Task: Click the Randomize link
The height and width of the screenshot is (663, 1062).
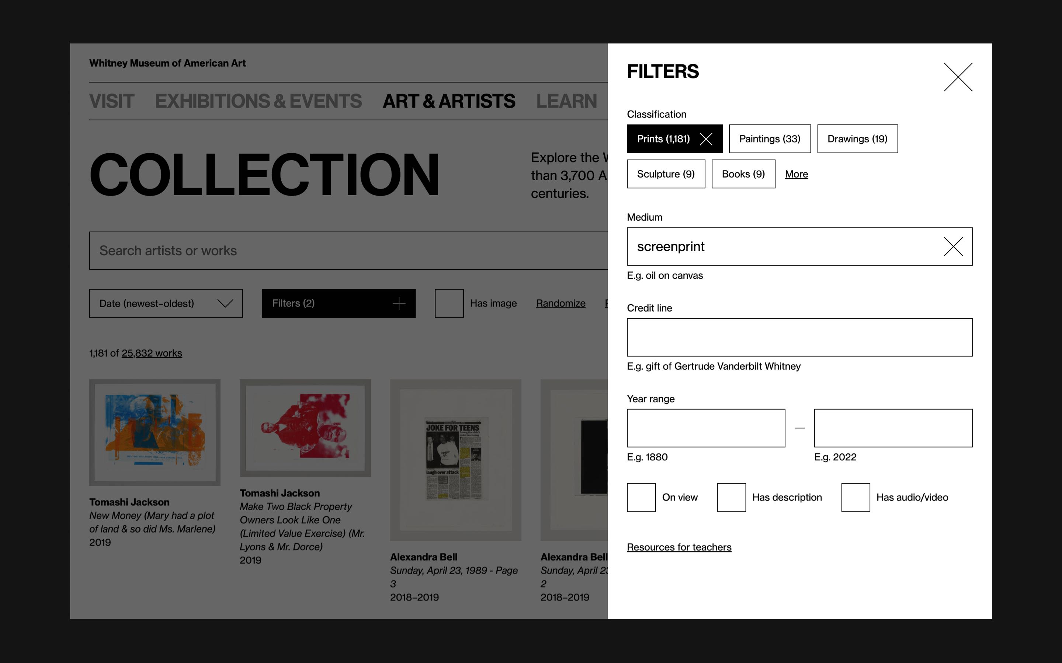Action: point(560,304)
